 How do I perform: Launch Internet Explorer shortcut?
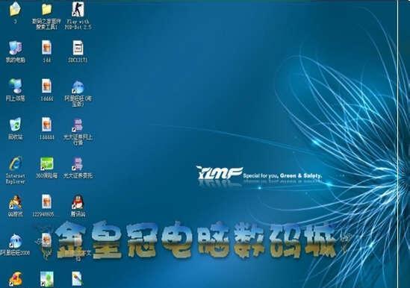(x=16, y=163)
